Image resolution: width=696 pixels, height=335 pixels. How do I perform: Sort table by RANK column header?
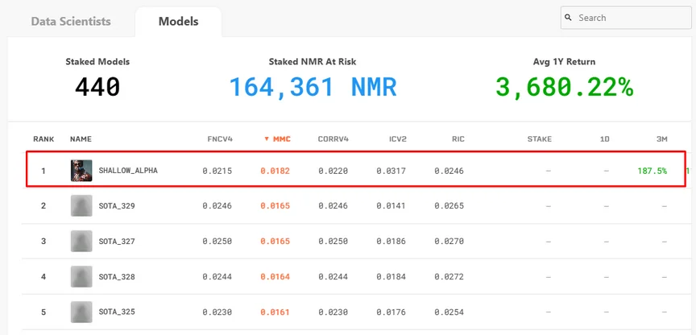coord(43,139)
